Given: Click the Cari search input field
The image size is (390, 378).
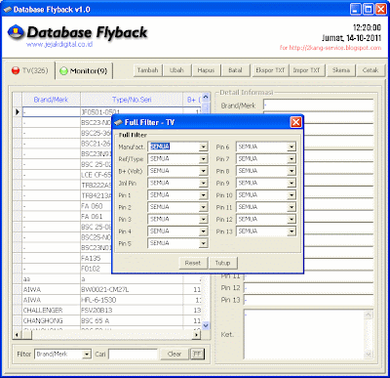Looking at the screenshot, I should click(x=133, y=355).
